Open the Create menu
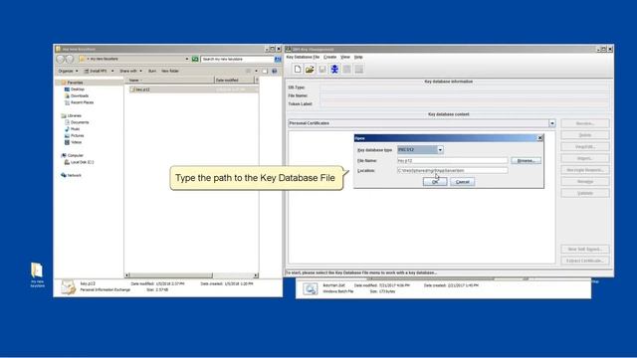Image resolution: width=637 pixels, height=358 pixels. [329, 58]
